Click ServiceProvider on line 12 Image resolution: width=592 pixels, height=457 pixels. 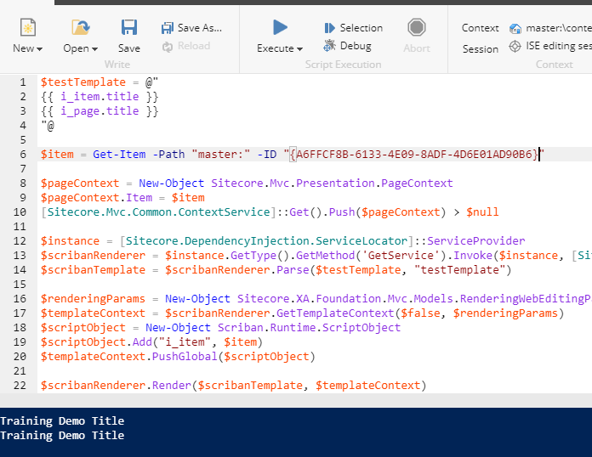(x=476, y=241)
